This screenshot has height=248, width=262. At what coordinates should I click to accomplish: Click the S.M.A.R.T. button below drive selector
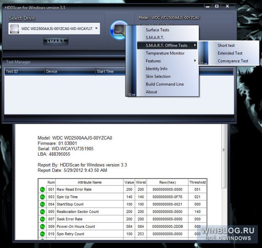point(56,41)
